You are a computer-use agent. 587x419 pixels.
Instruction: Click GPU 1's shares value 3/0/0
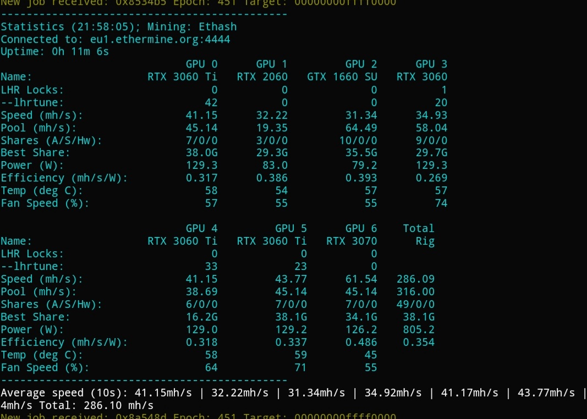(272, 141)
